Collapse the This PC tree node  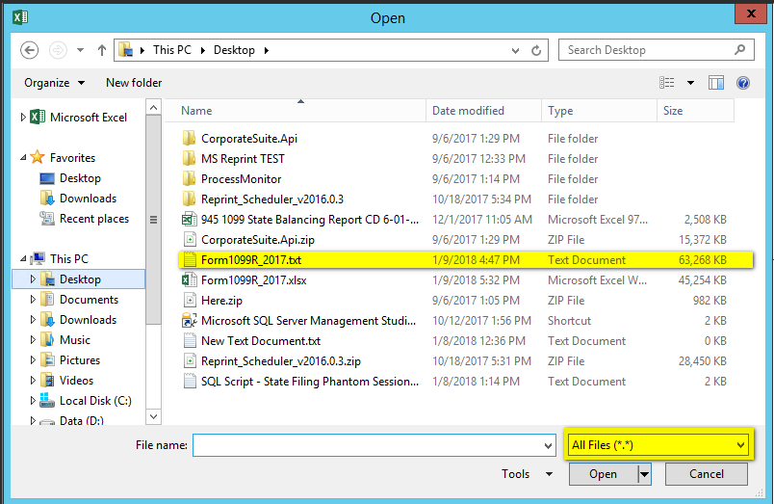pyautogui.click(x=24, y=259)
